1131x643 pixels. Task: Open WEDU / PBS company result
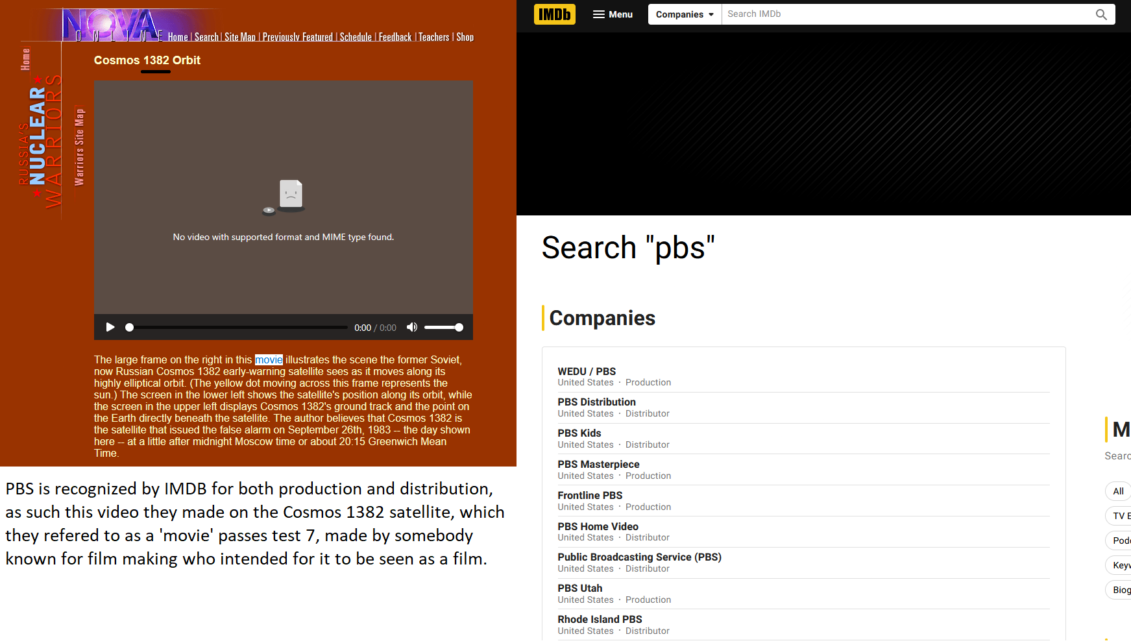click(x=587, y=372)
